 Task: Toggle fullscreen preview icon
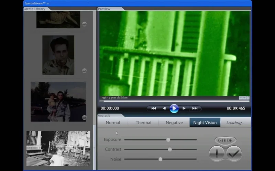coord(247,98)
